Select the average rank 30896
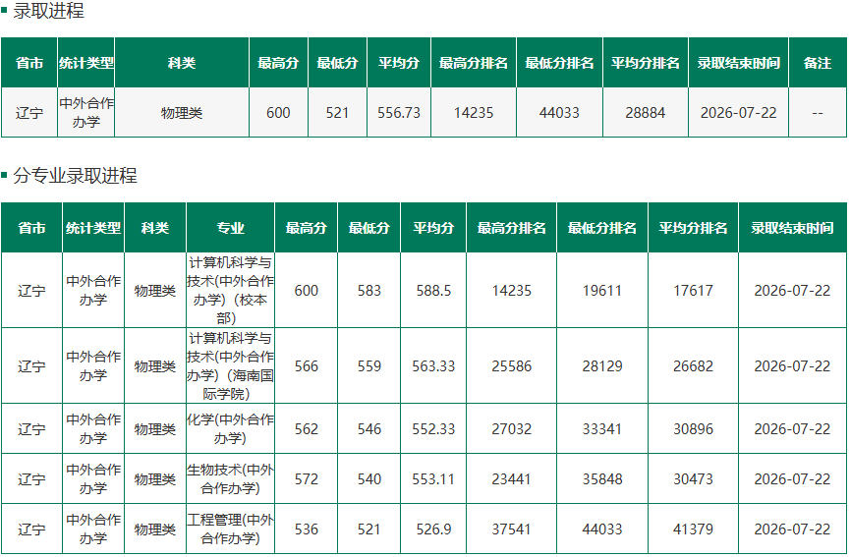The width and height of the screenshot is (850, 557). coord(694,429)
